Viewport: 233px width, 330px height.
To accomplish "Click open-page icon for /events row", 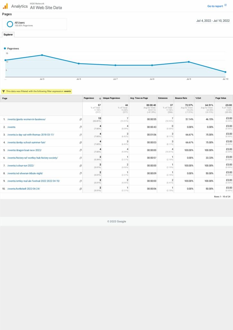I will (x=80, y=127).
